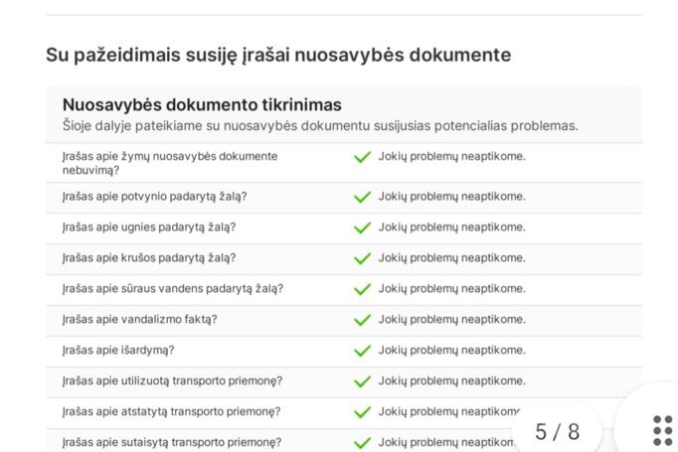Click the checkmark for salt water damage row

tap(363, 289)
